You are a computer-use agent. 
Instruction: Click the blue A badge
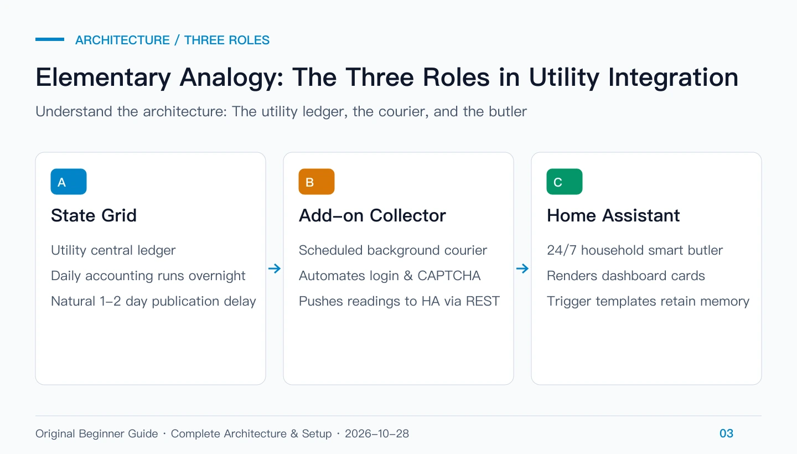[69, 182]
